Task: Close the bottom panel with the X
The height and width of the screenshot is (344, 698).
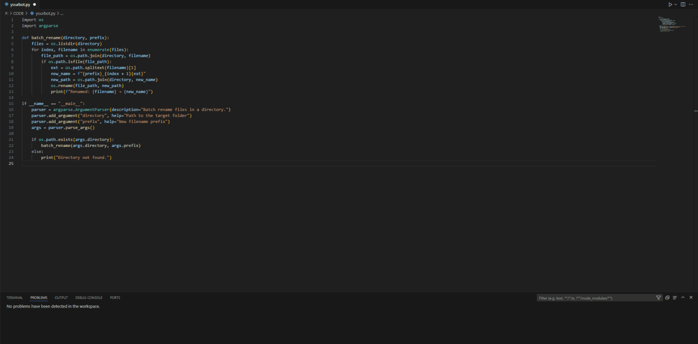Action: pos(691,298)
